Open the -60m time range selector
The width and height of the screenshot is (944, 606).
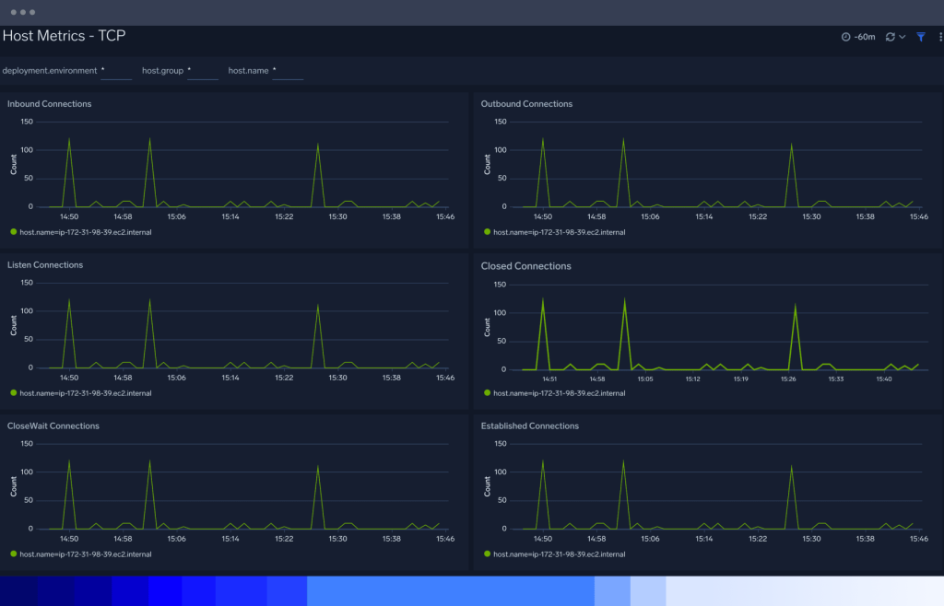(x=864, y=37)
